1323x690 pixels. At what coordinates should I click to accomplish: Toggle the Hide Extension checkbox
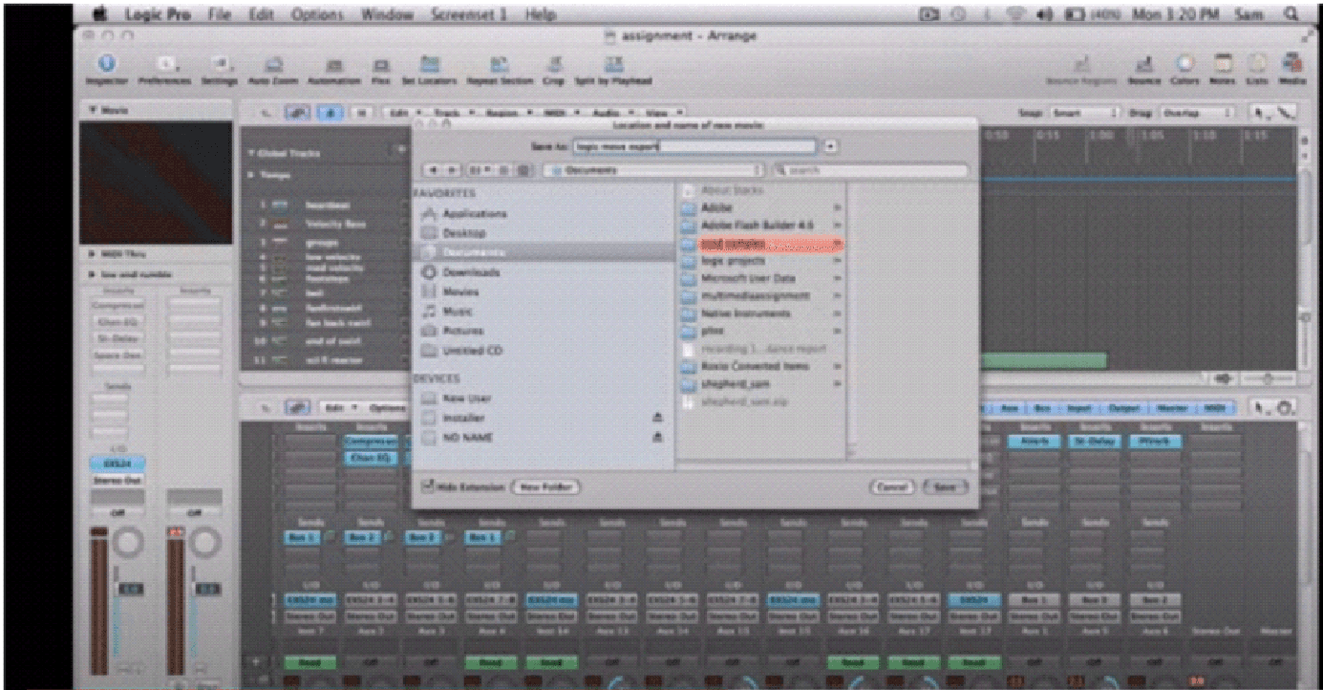click(428, 486)
